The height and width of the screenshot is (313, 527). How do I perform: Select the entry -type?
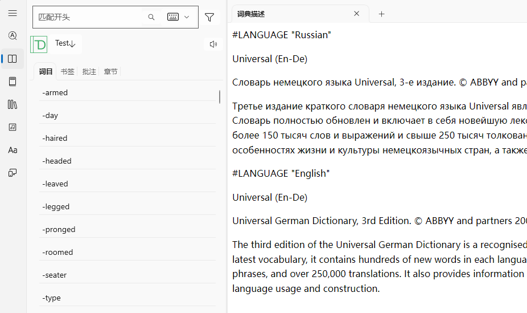tap(127, 298)
